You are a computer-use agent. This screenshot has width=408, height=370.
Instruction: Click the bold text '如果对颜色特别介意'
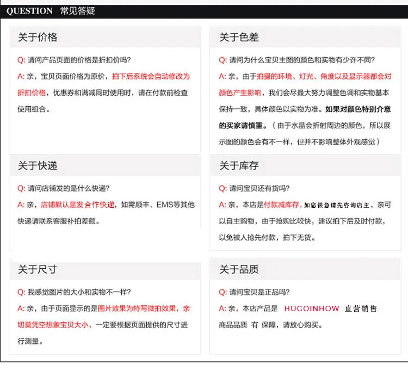(x=358, y=109)
